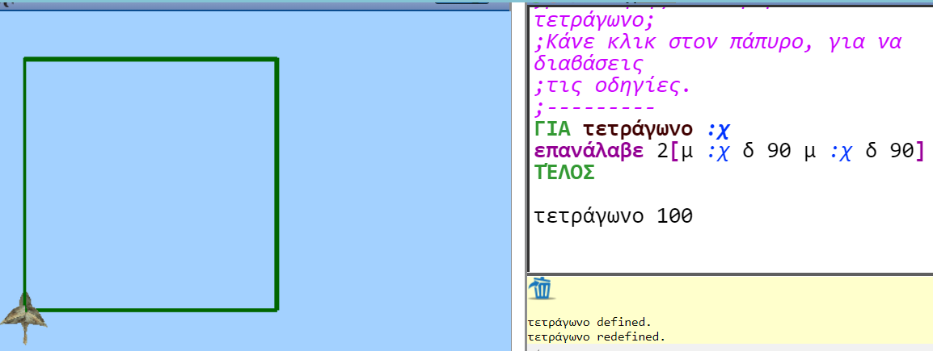Click blank editor space below "τετράγωνο 100"

click(x=728, y=250)
